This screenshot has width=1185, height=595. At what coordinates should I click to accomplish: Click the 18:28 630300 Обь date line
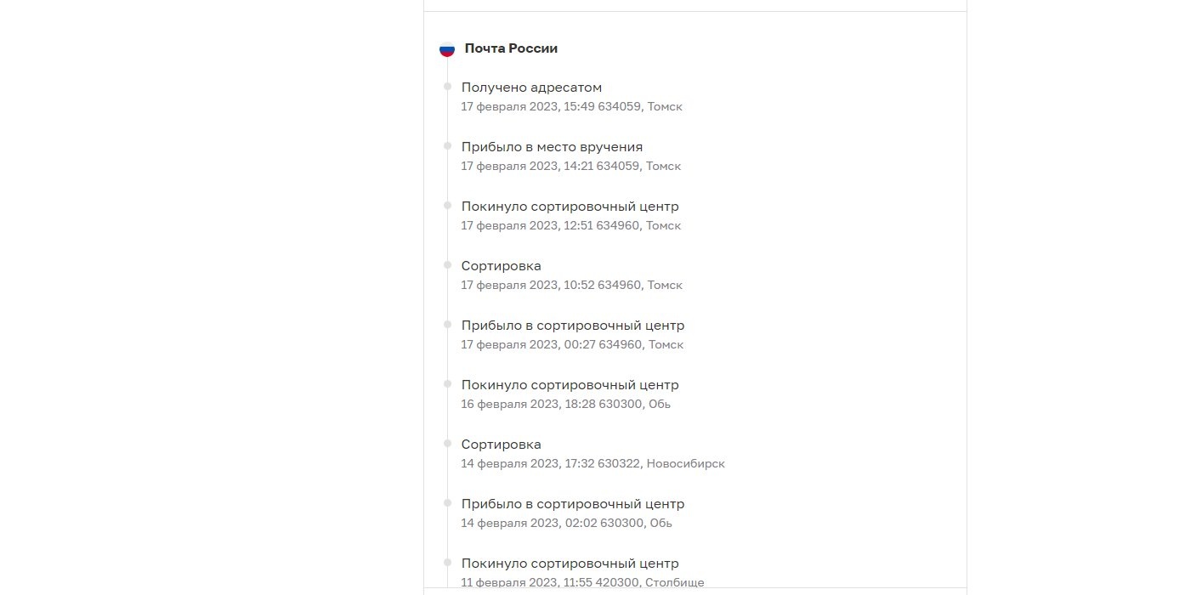[x=565, y=405]
